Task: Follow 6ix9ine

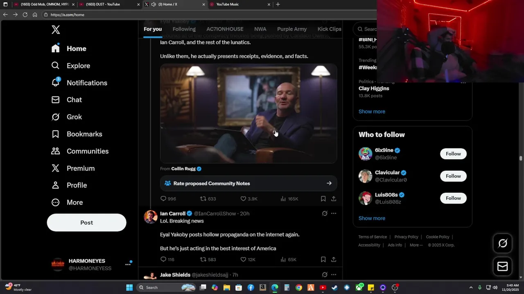Action: pyautogui.click(x=453, y=154)
